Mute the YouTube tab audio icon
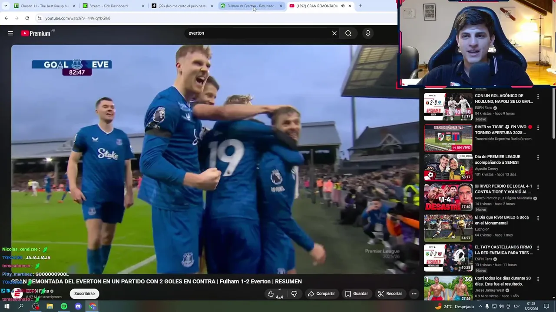The height and width of the screenshot is (312, 556). [343, 6]
